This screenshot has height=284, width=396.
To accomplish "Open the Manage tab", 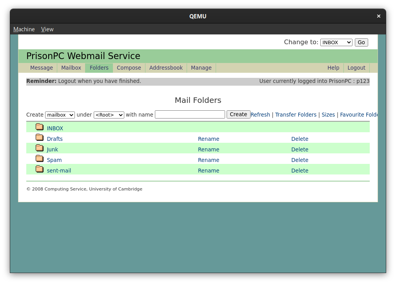I will (x=201, y=68).
